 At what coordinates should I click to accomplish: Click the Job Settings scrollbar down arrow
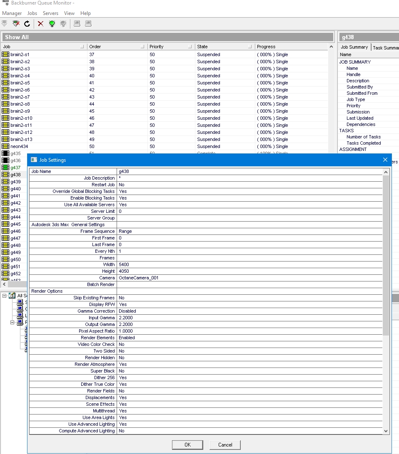pos(386,431)
